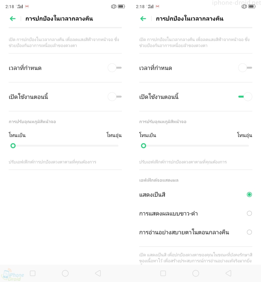Select การอ่านอย่างสบายตาในตอนกลางคืน radio option

pos(249,232)
